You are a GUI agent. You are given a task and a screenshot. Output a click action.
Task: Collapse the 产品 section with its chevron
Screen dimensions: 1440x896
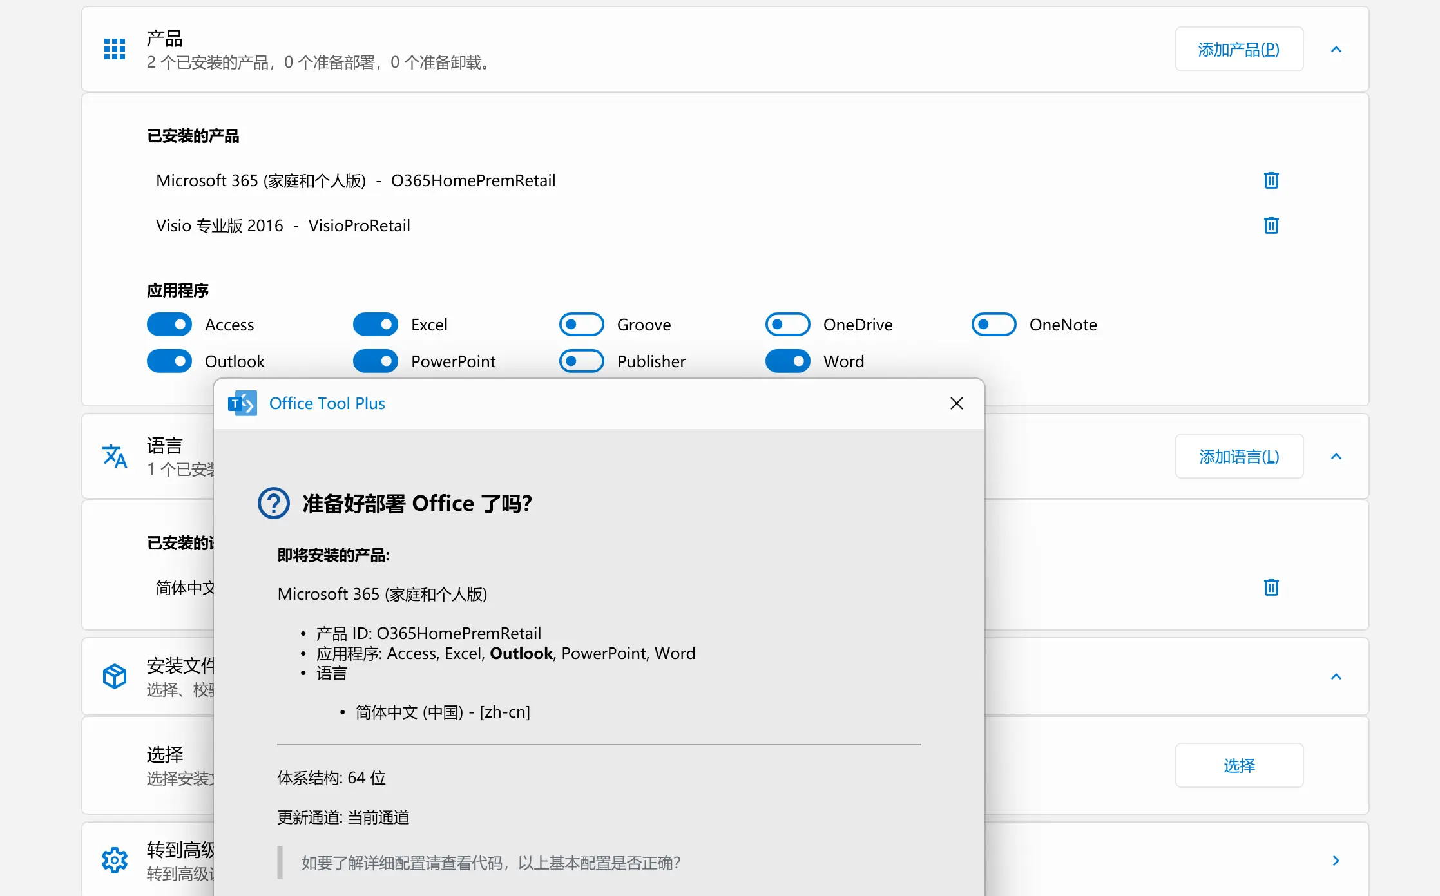1336,48
